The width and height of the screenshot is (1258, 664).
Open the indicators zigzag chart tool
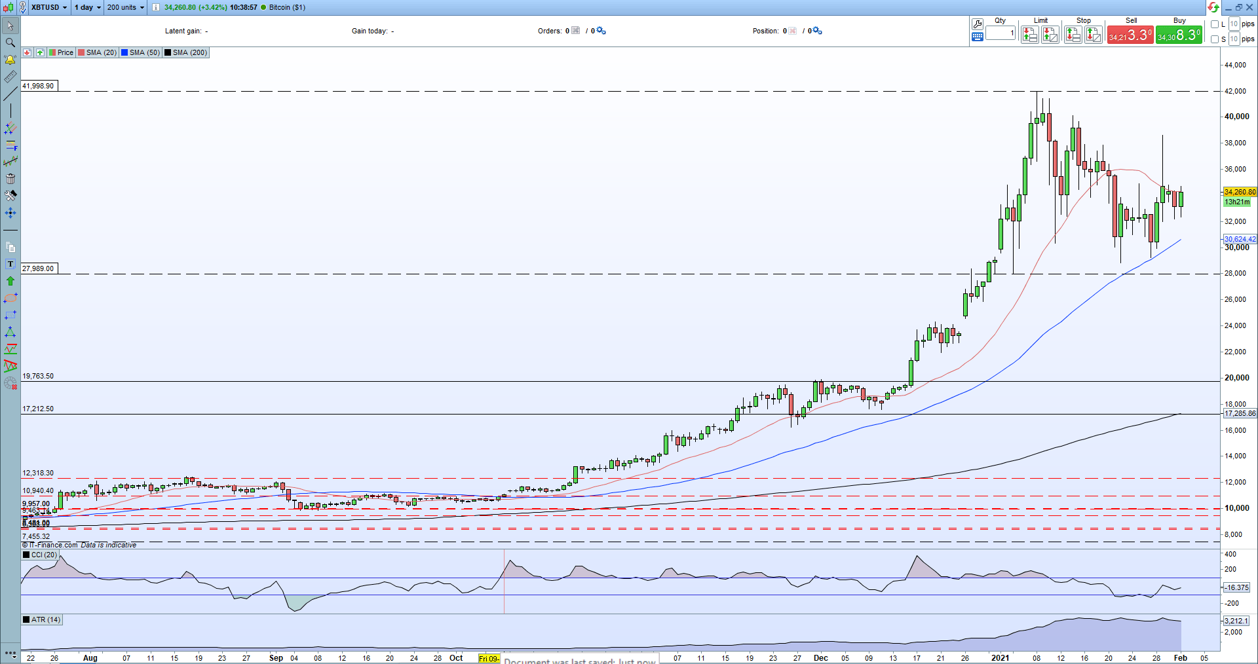[10, 162]
